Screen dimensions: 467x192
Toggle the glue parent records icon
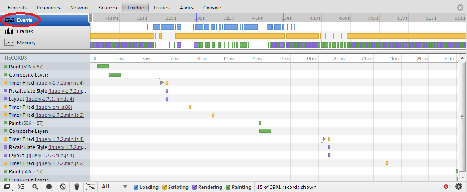tap(90, 187)
